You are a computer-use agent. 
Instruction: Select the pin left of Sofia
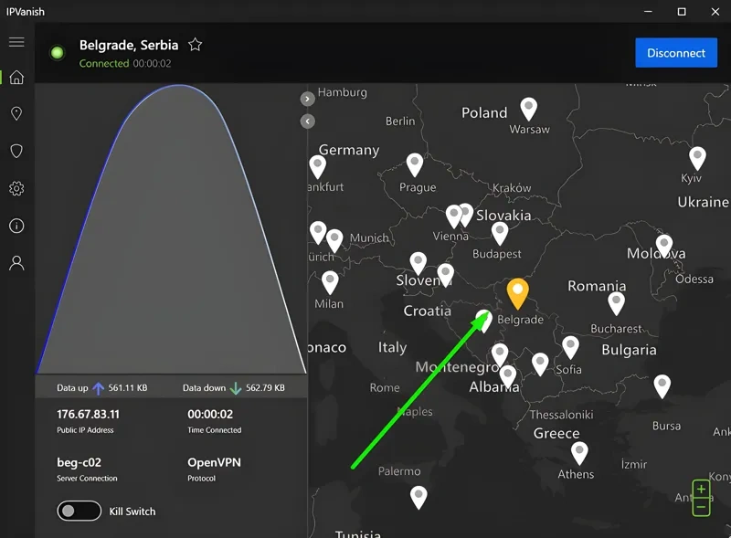pos(540,364)
